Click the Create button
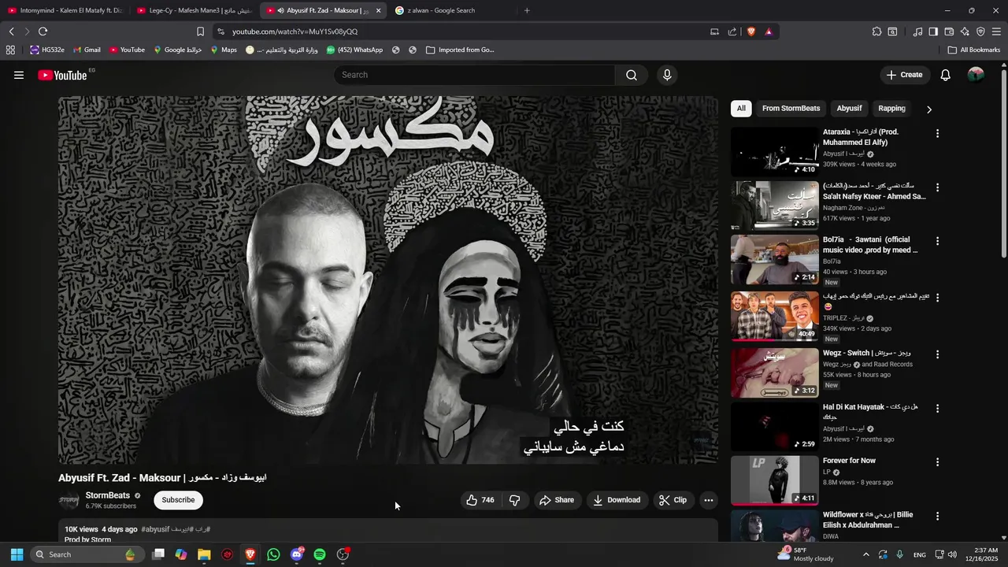The width and height of the screenshot is (1008, 567). (904, 75)
